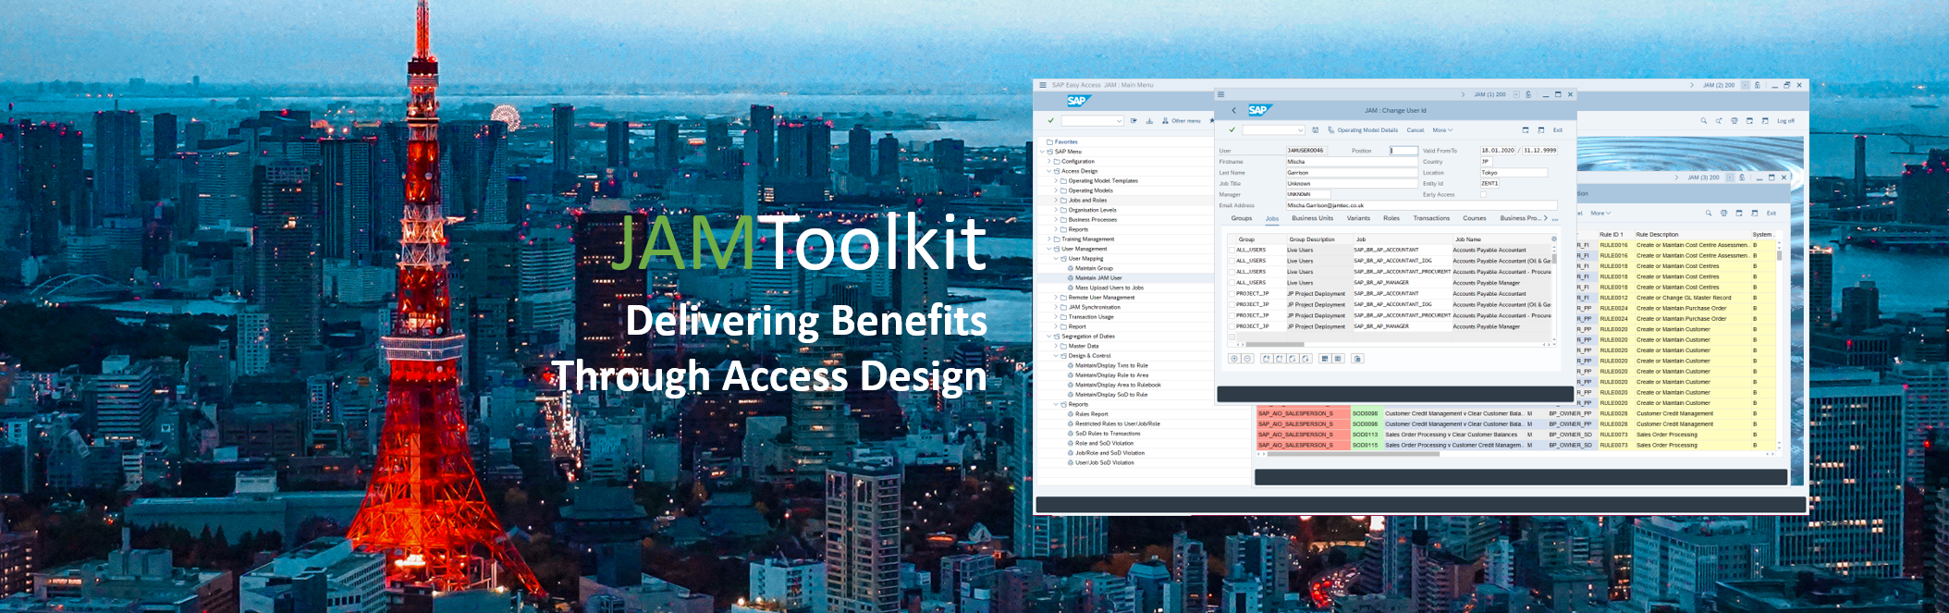Show more tabs after Business Pro...
This screenshot has height=613, width=1949.
tap(1545, 218)
